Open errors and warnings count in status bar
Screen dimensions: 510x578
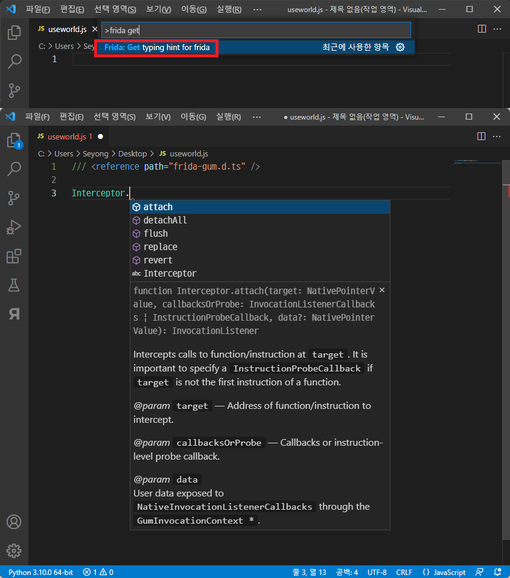pyautogui.click(x=98, y=572)
